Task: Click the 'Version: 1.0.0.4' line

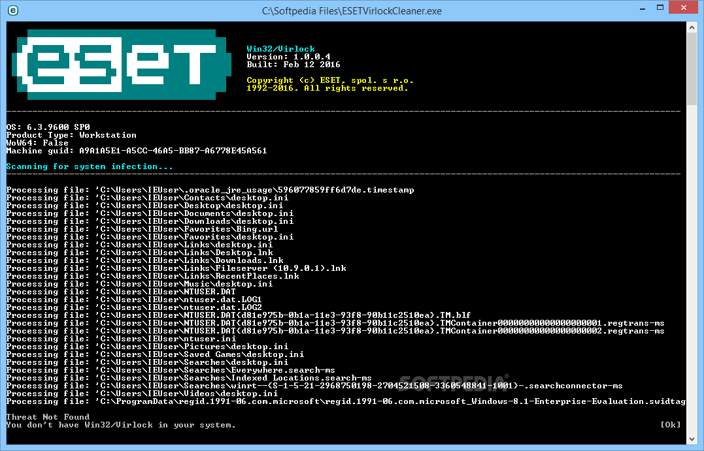Action: click(x=288, y=57)
